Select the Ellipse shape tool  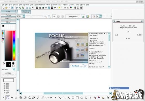pyautogui.click(x=73, y=98)
